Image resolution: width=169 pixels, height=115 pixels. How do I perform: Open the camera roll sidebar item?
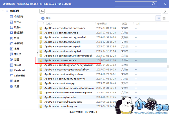(x=17, y=17)
